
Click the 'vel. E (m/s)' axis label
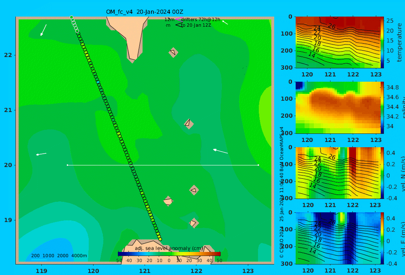(403, 239)
